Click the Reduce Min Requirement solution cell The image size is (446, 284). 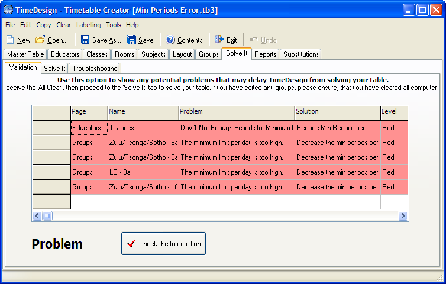coord(338,128)
